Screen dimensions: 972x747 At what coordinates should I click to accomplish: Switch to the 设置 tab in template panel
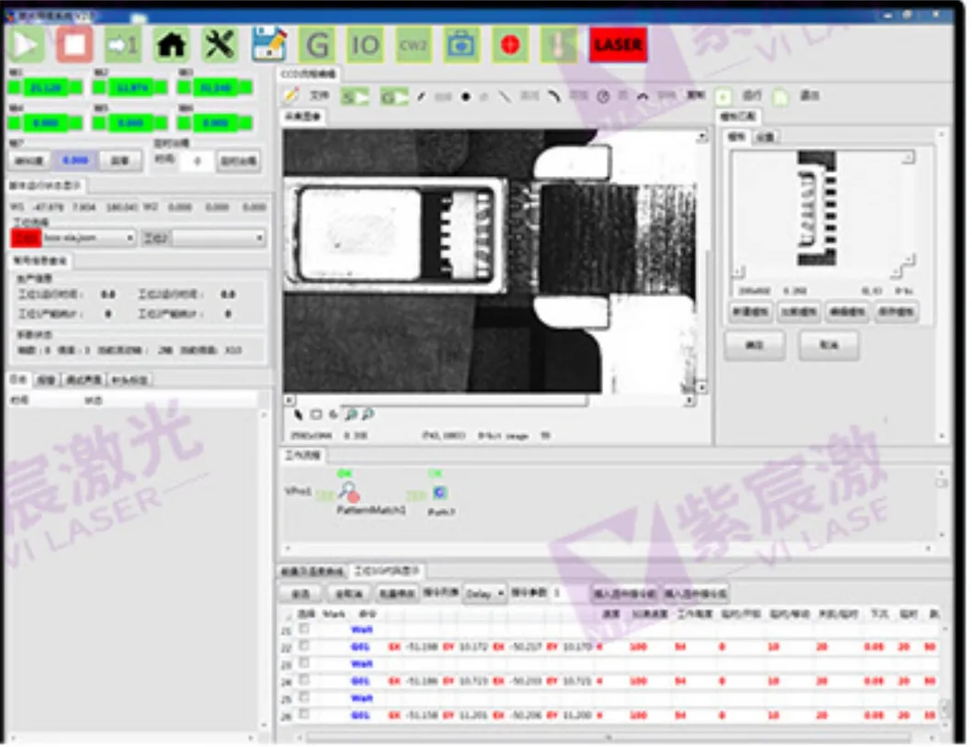765,137
